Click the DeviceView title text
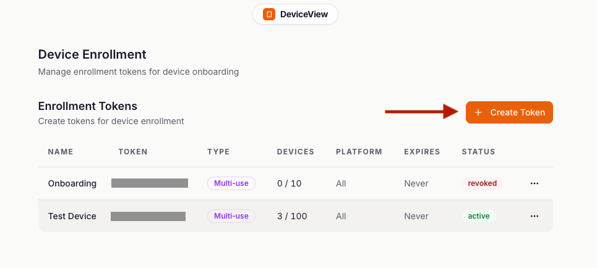Image resolution: width=597 pixels, height=268 pixels. point(304,14)
